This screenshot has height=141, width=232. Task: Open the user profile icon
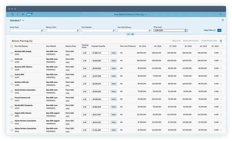click(x=12, y=14)
